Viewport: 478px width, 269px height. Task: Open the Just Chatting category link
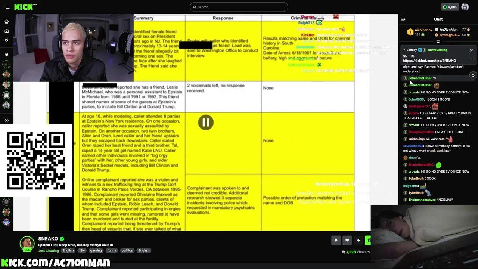49,251
